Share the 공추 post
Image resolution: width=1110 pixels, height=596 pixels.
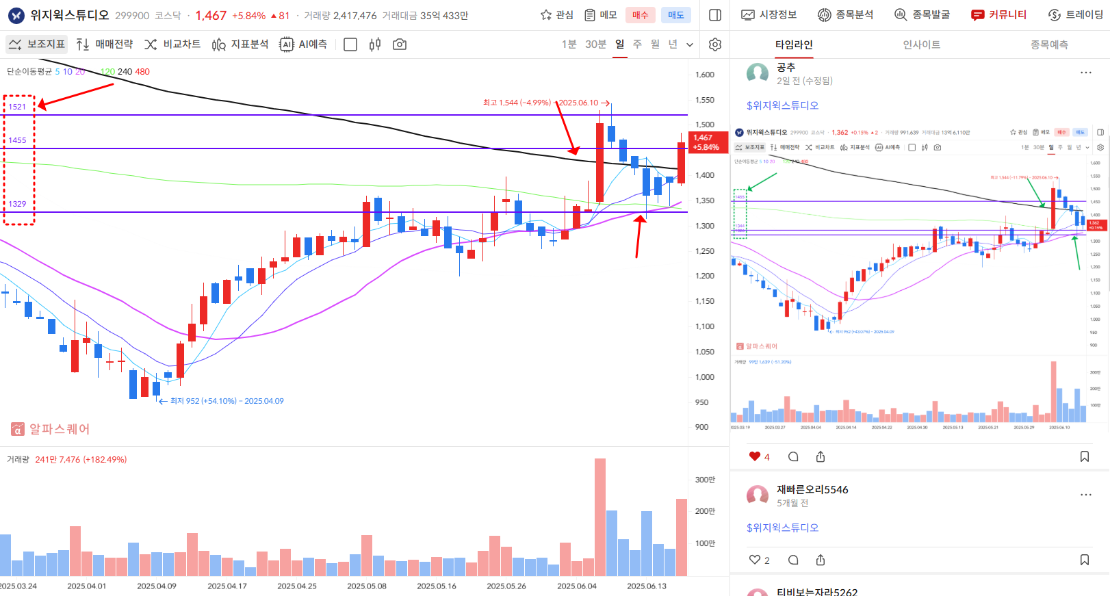coord(821,456)
